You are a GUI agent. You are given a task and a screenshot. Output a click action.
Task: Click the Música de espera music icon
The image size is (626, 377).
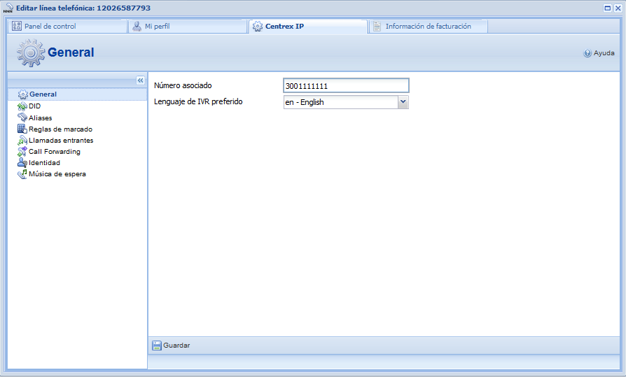22,174
